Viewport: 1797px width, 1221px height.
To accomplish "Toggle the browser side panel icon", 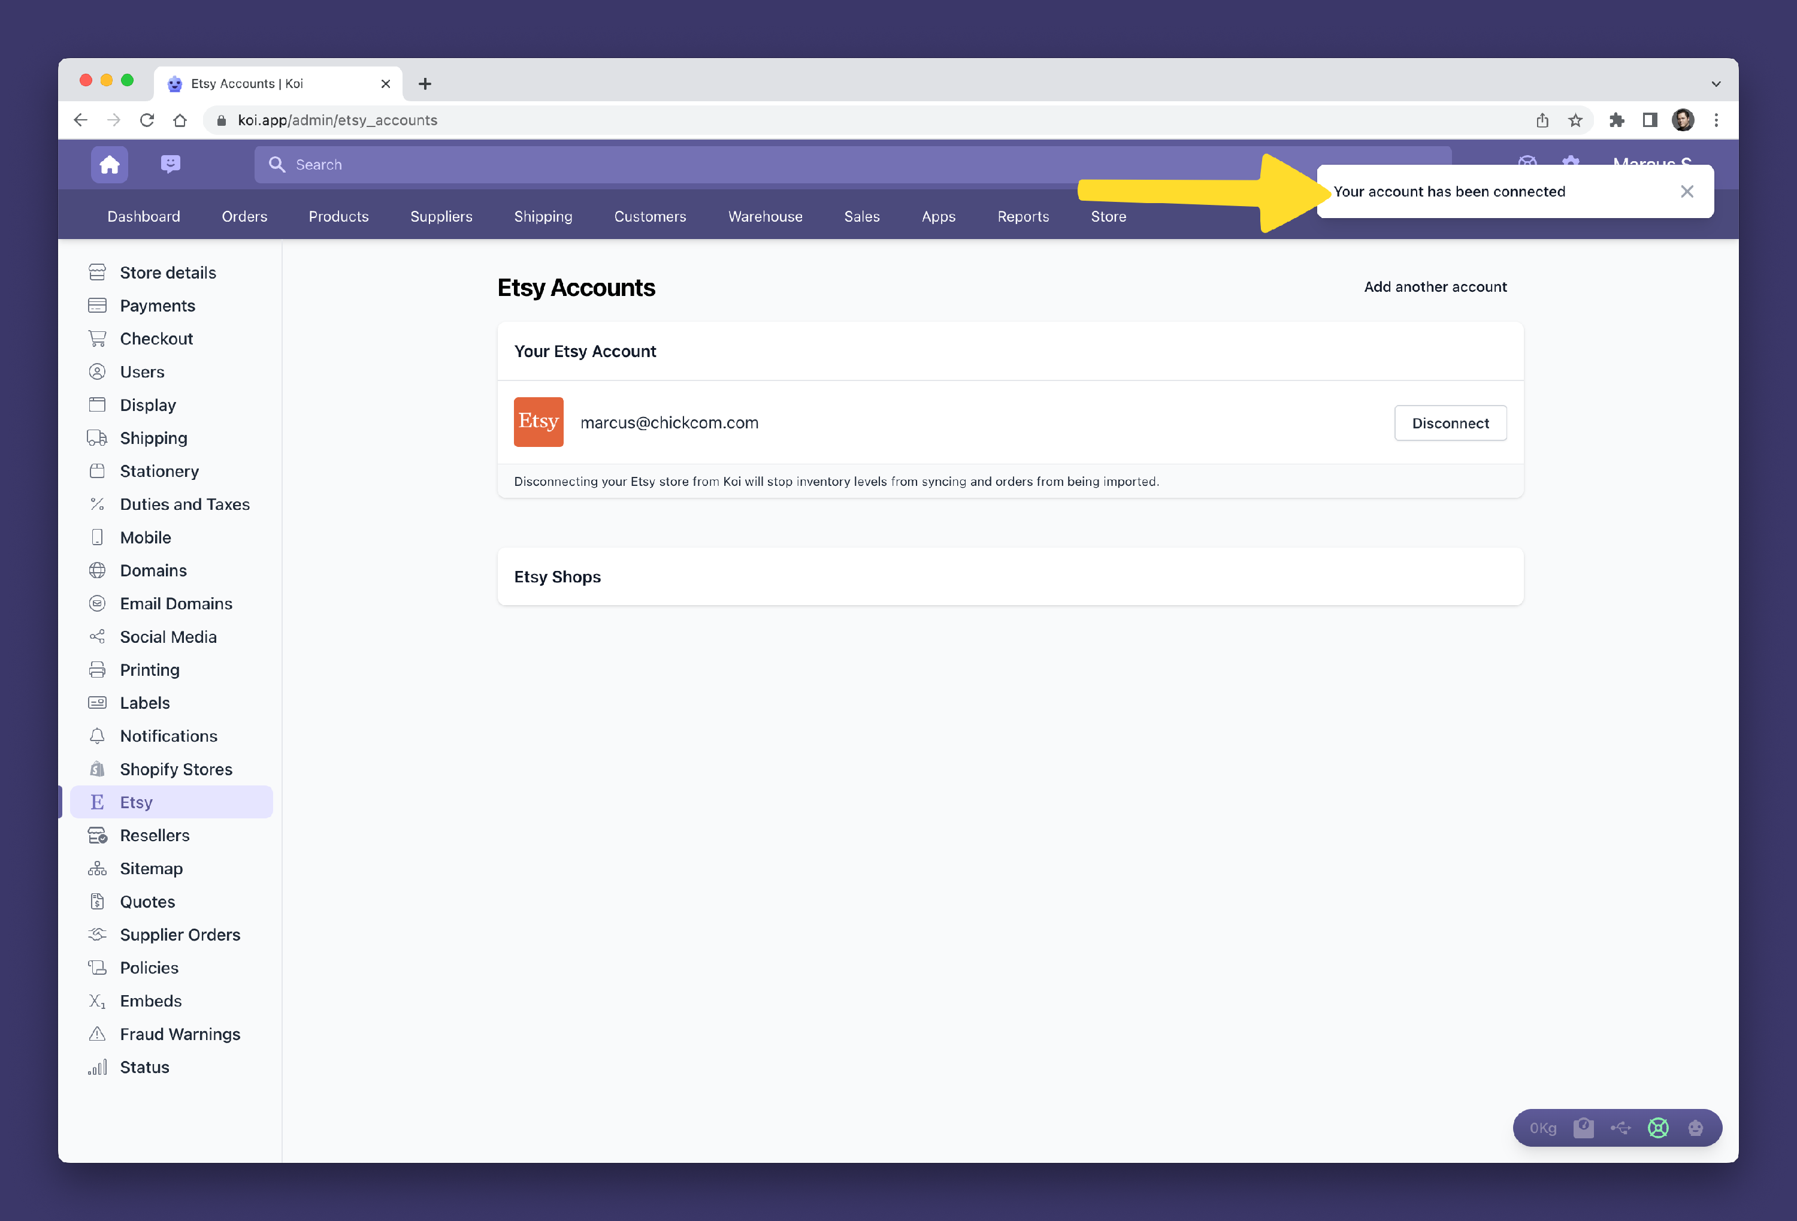I will pos(1649,120).
